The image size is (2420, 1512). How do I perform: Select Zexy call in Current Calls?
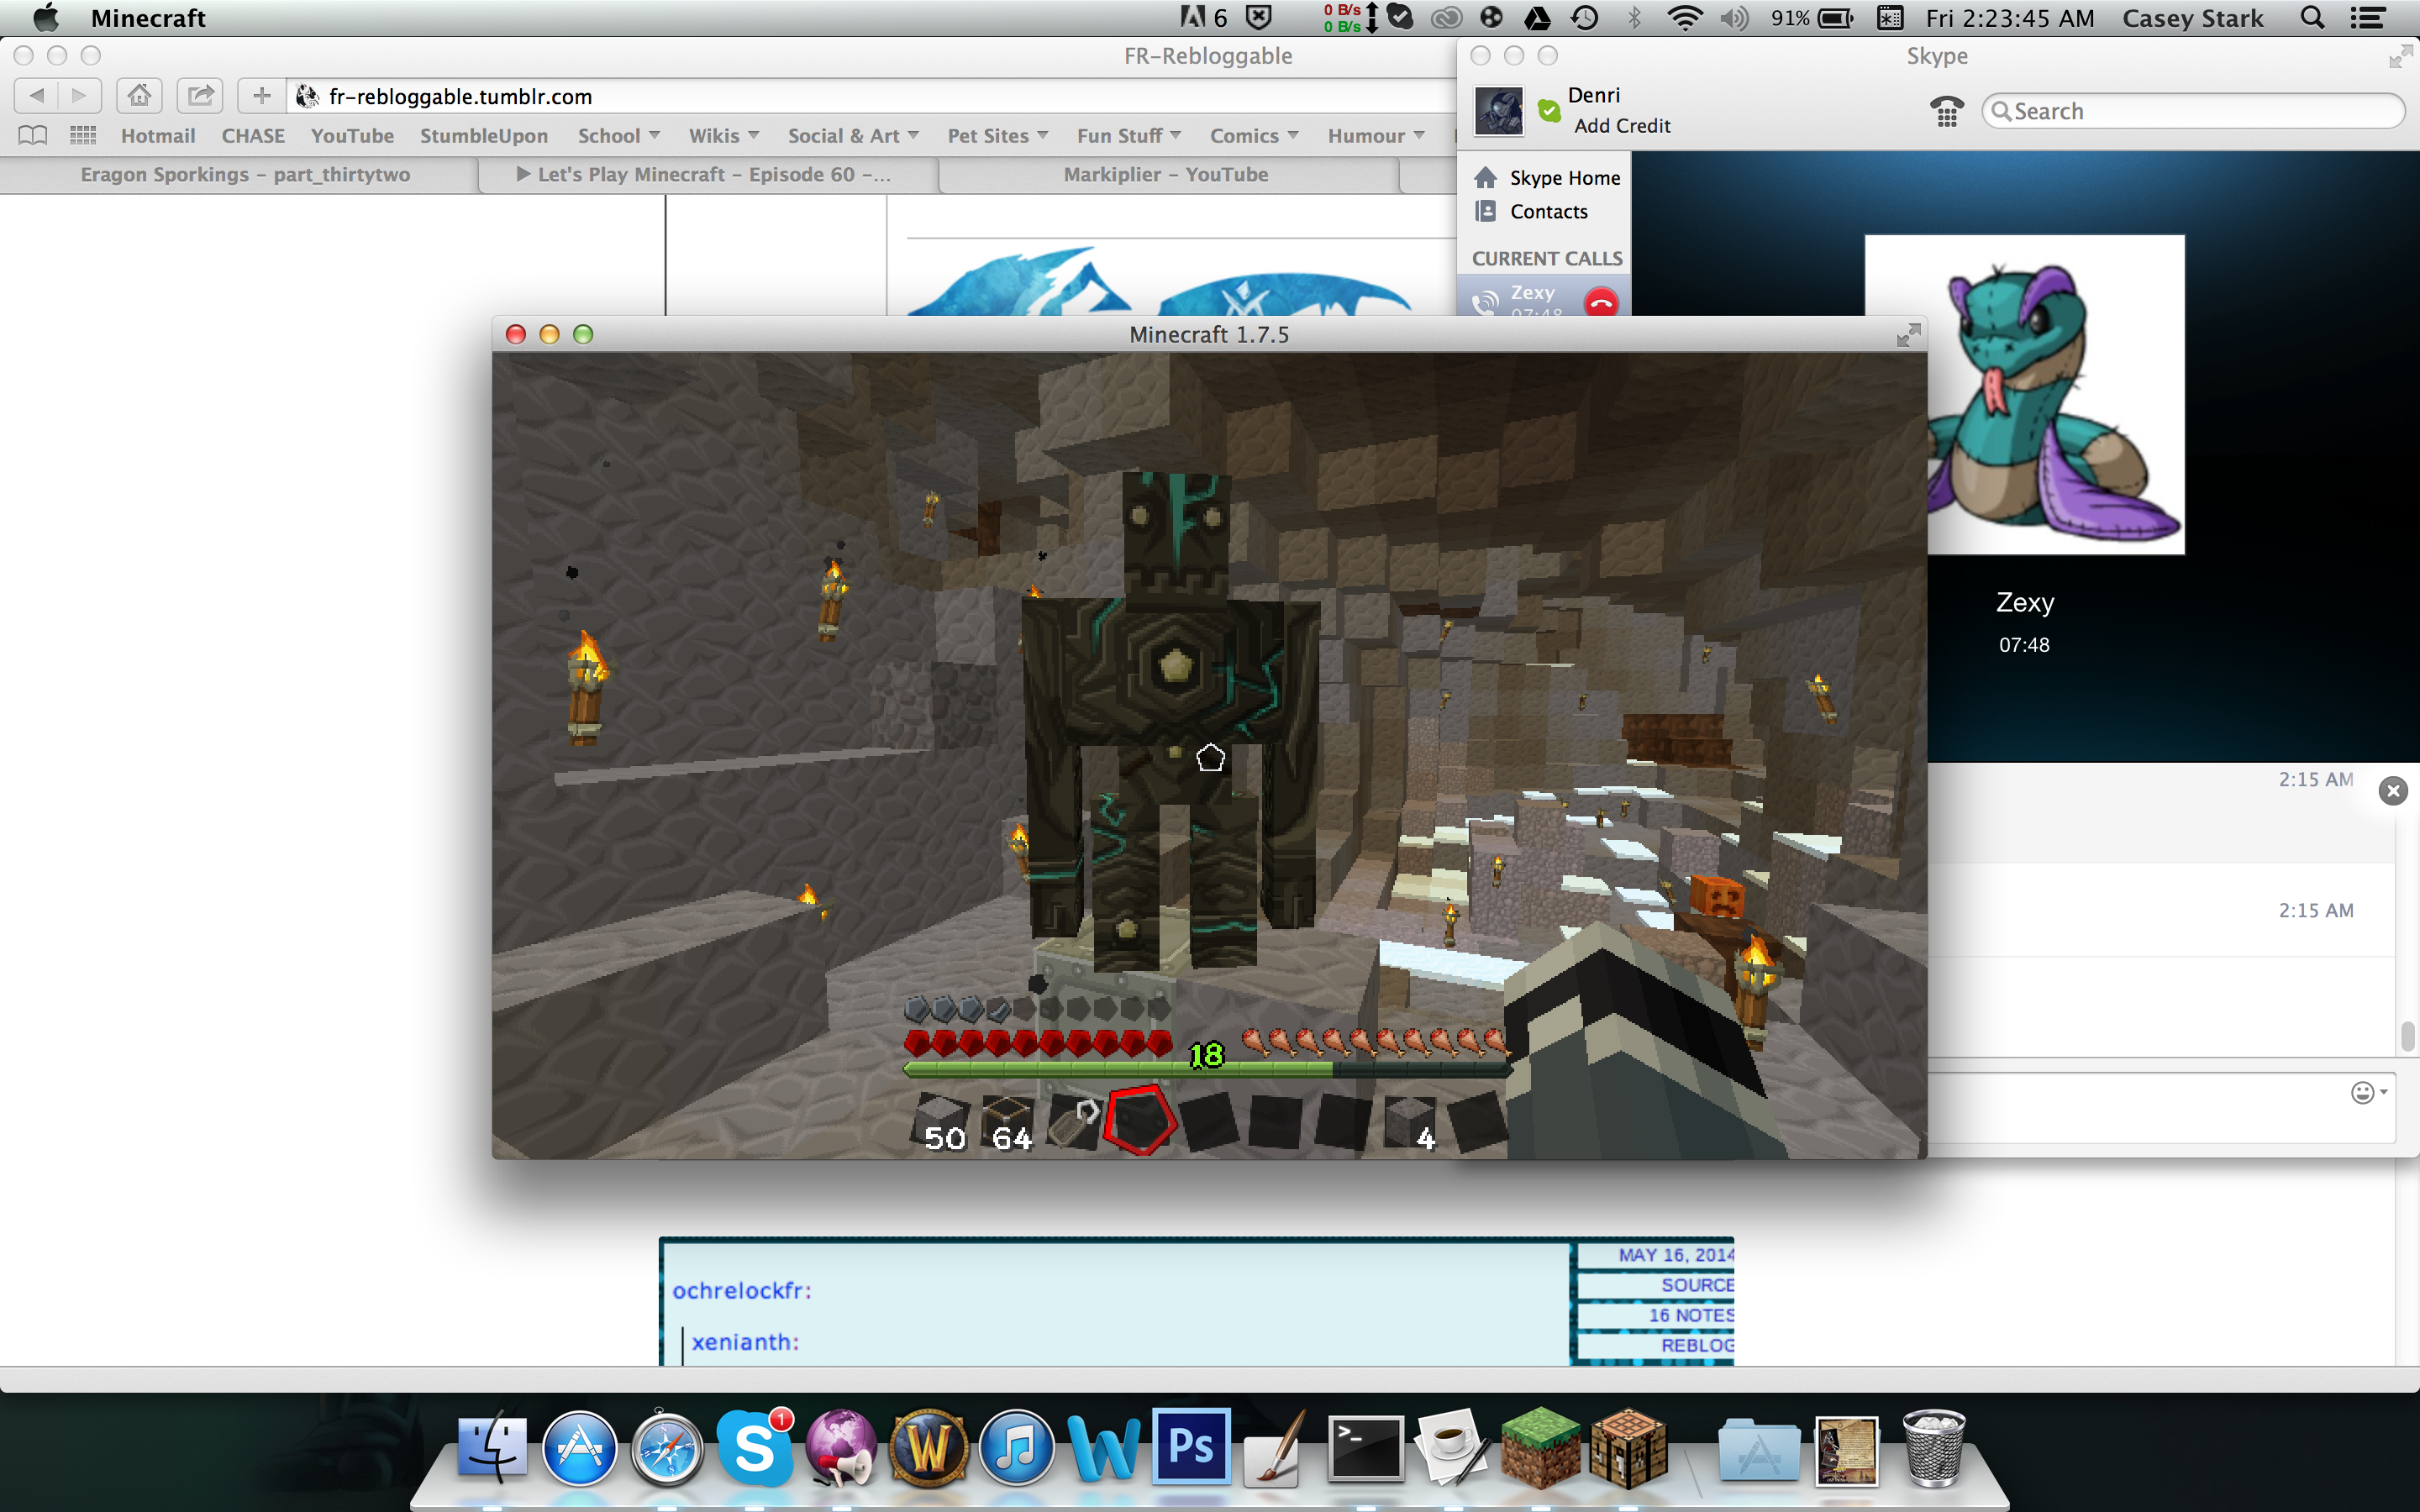coord(1543,297)
